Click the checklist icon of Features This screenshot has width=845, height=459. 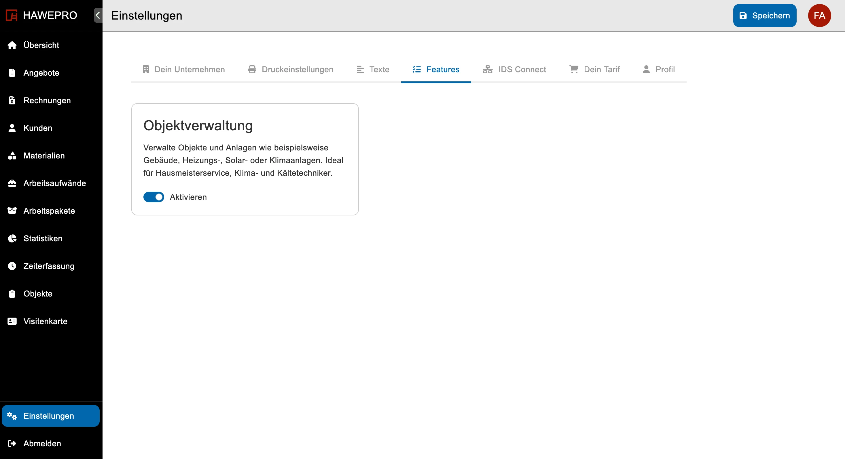416,70
